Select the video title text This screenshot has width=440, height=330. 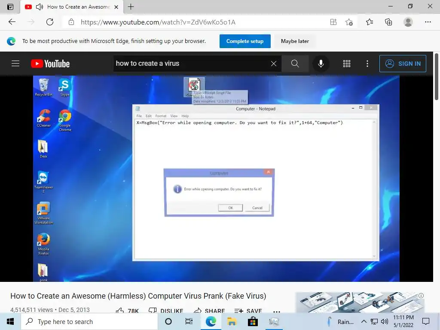[x=138, y=296]
